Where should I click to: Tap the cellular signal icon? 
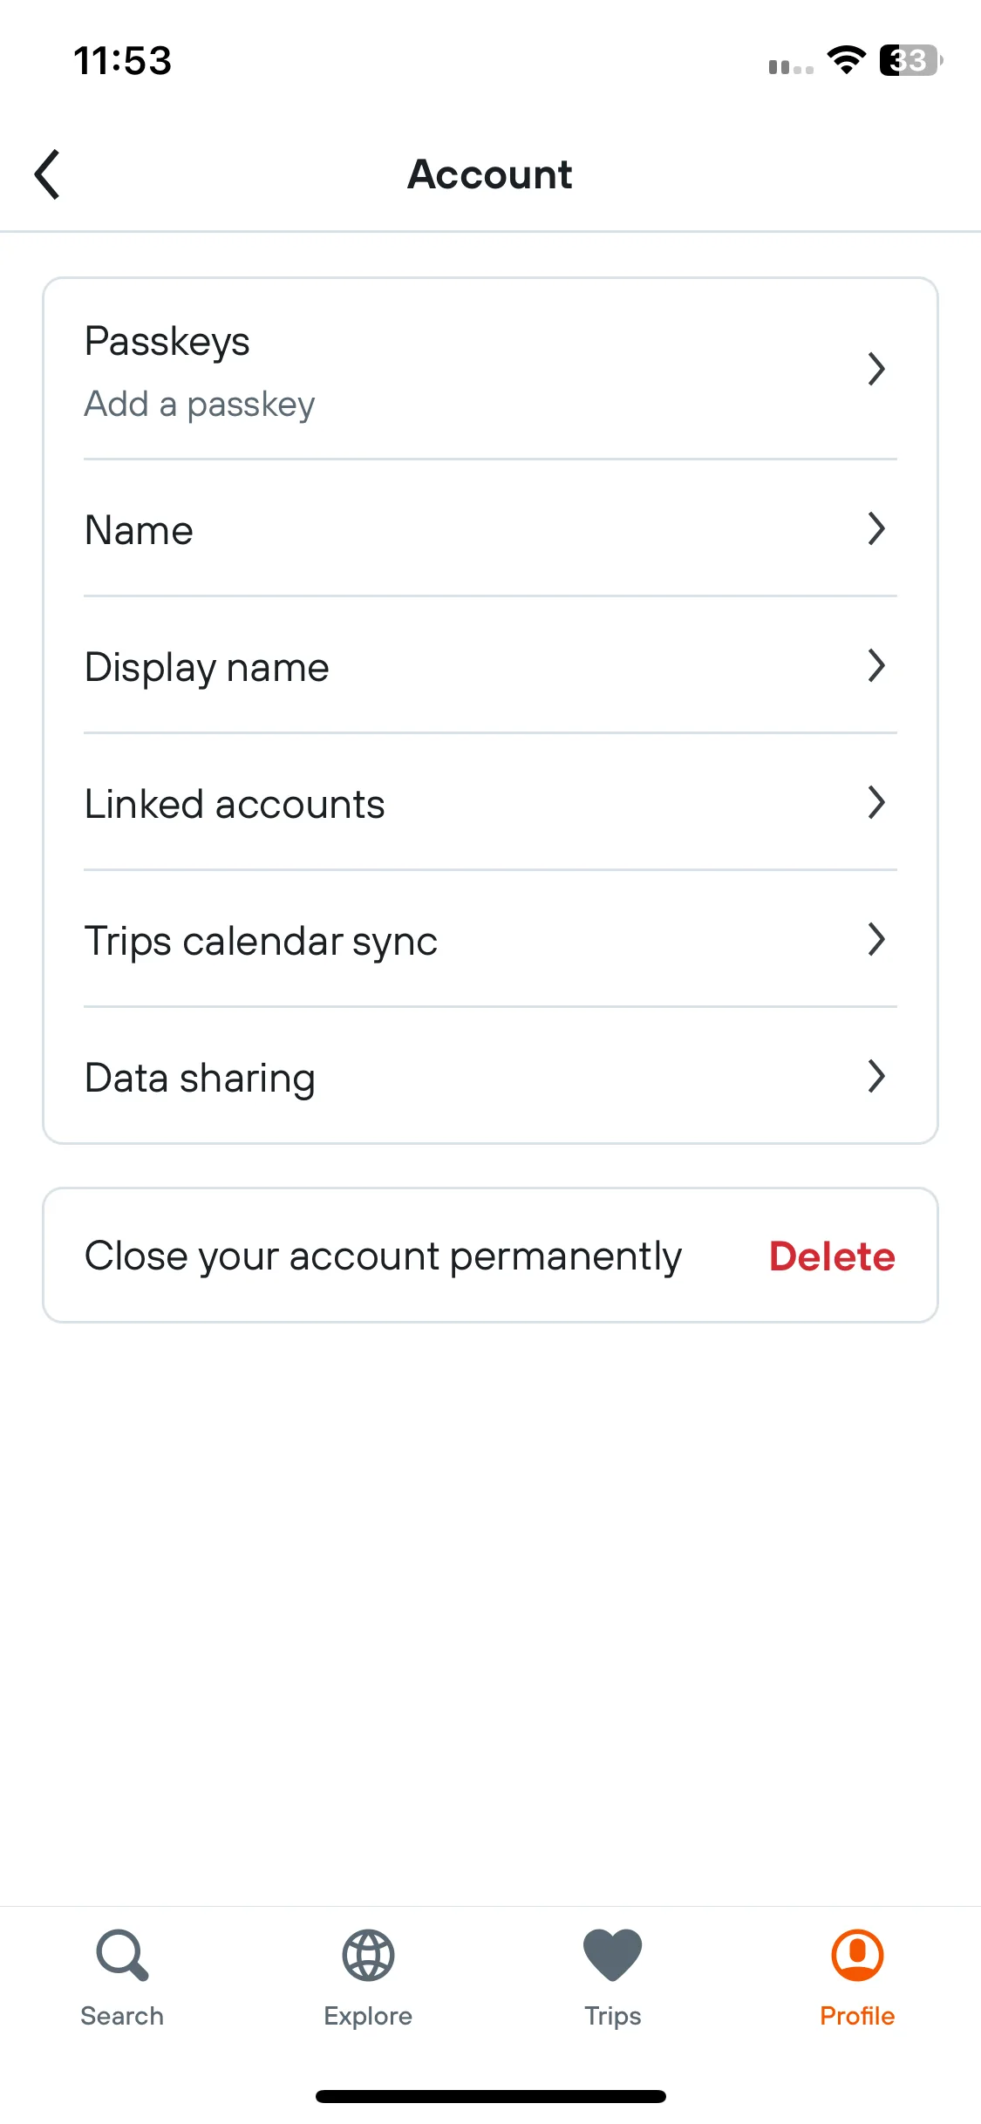(x=791, y=66)
